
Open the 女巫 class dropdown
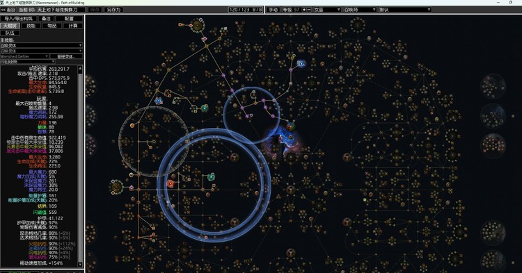pos(327,10)
